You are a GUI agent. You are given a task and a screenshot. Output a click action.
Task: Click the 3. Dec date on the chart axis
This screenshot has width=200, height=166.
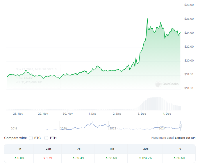pyautogui.click(x=142, y=114)
